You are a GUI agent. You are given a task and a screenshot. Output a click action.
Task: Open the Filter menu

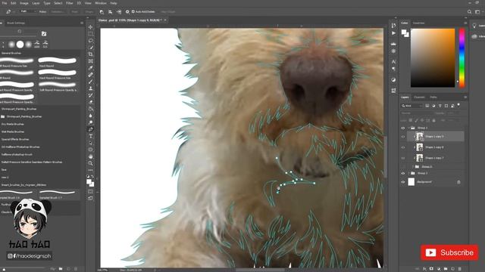coord(70,3)
